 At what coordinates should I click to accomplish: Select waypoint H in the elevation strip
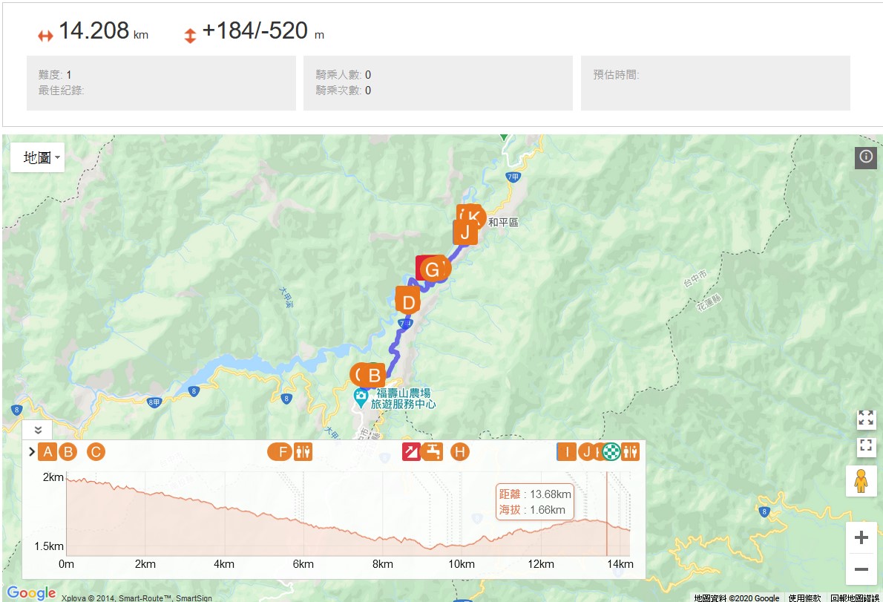click(x=459, y=451)
